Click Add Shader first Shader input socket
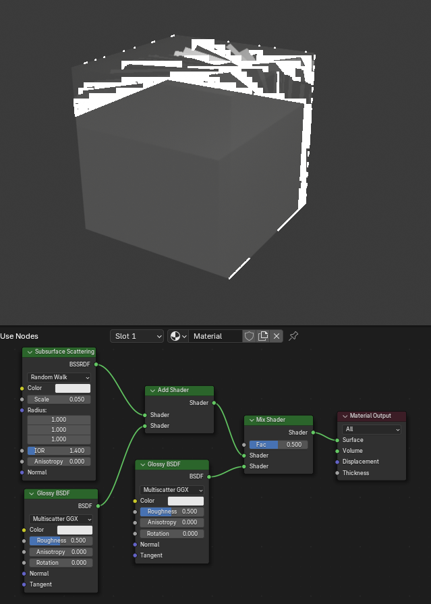The image size is (431, 604). [145, 415]
